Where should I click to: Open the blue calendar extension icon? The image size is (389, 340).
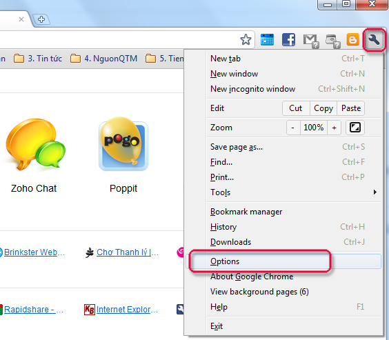tap(267, 40)
